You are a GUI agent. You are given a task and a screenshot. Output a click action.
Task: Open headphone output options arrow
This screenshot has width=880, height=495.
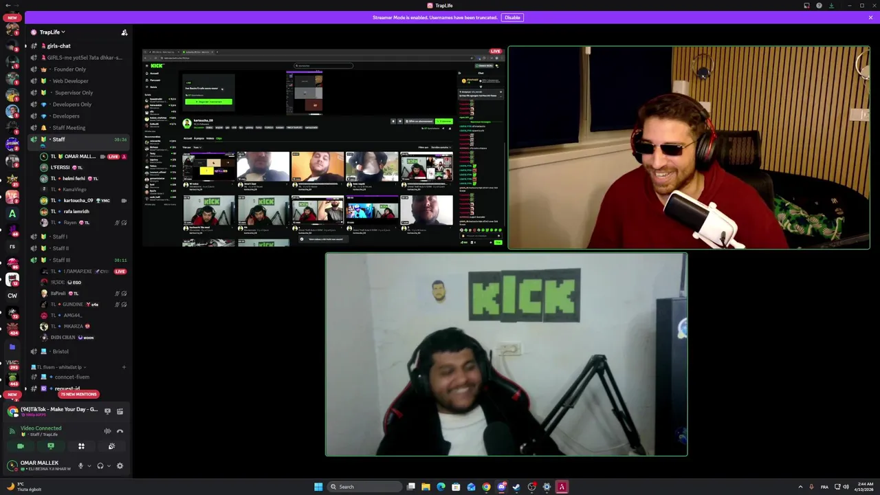click(x=109, y=466)
